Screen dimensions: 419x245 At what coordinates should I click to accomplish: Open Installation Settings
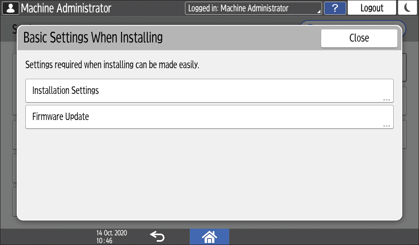coord(209,91)
